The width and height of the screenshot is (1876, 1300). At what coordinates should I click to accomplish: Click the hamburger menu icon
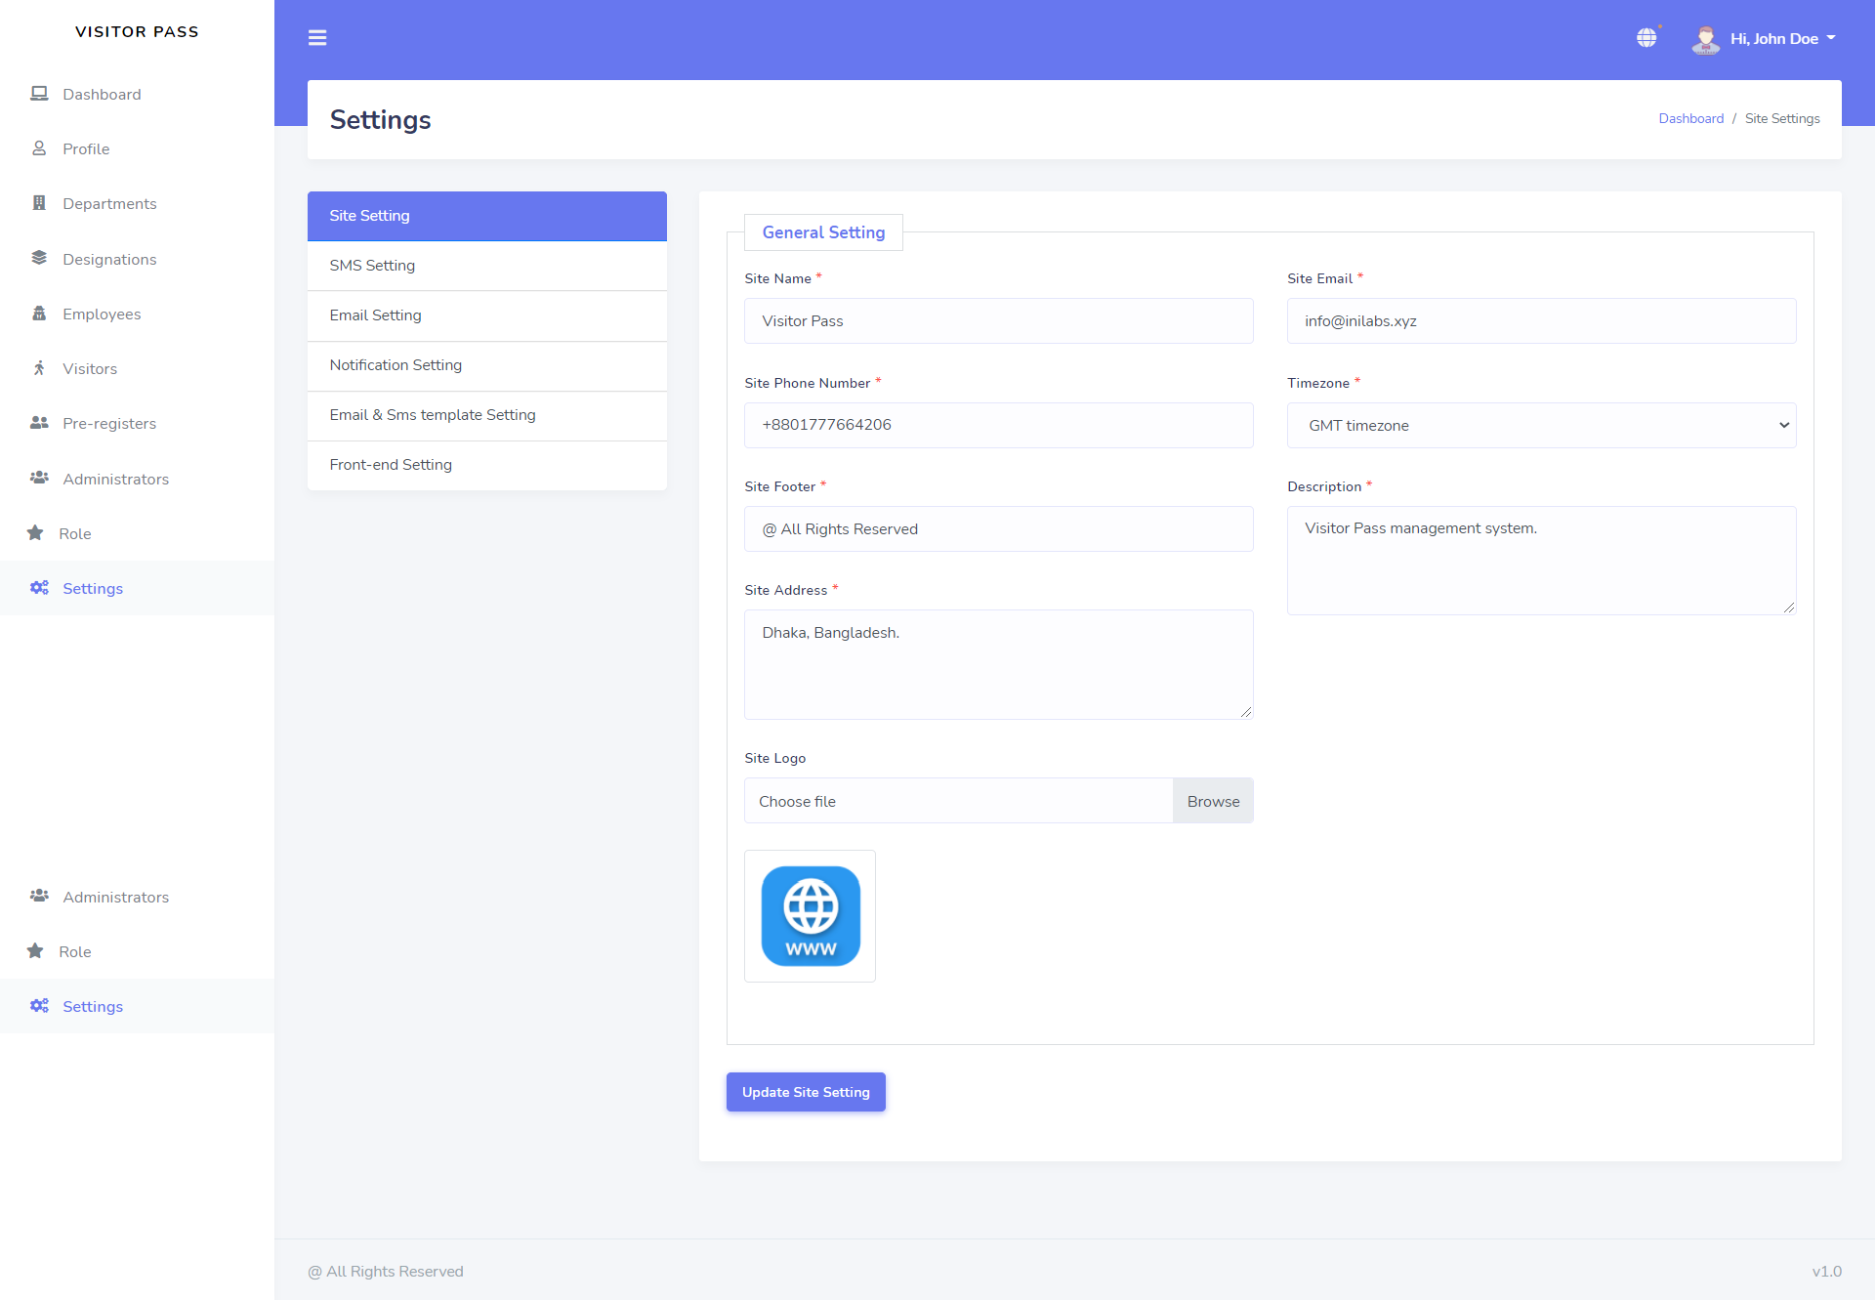coord(317,38)
